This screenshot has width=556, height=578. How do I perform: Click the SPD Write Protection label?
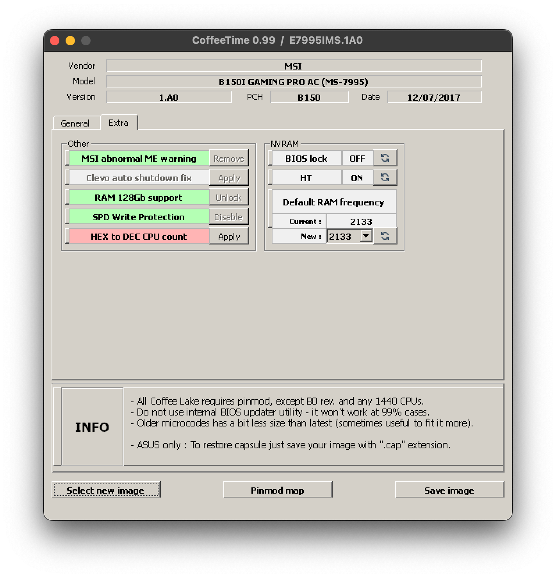139,217
